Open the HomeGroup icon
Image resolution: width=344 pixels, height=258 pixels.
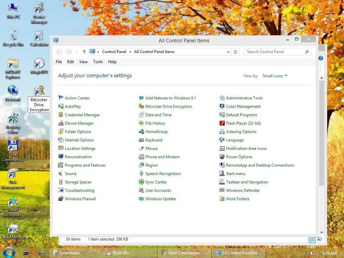[141, 132]
